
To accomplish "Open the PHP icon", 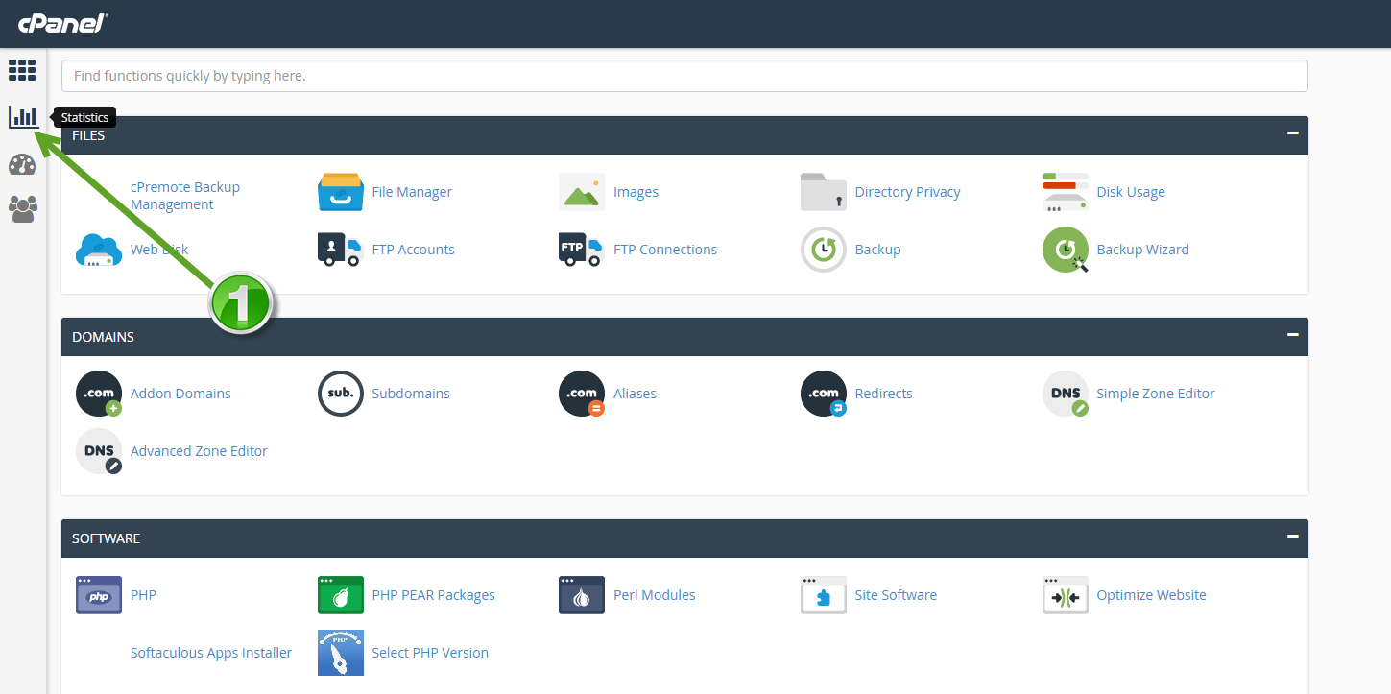I will (99, 595).
